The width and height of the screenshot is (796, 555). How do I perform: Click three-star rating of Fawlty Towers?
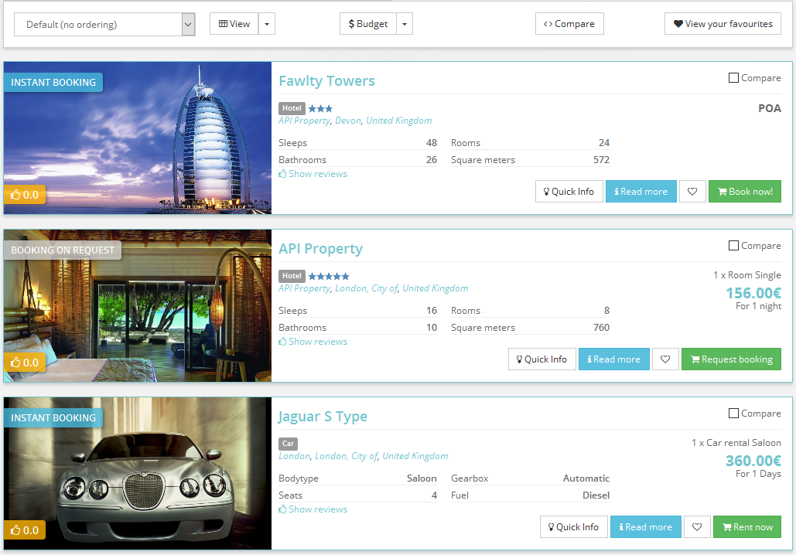coord(320,109)
